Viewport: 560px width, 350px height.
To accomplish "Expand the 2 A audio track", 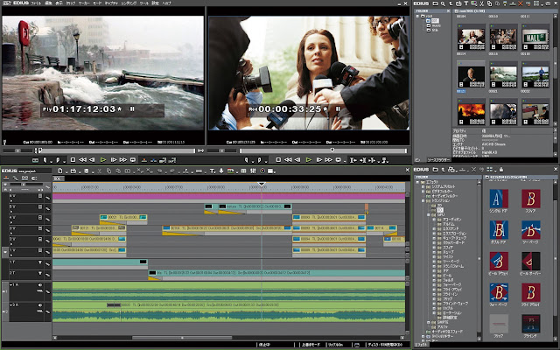I will (11, 305).
